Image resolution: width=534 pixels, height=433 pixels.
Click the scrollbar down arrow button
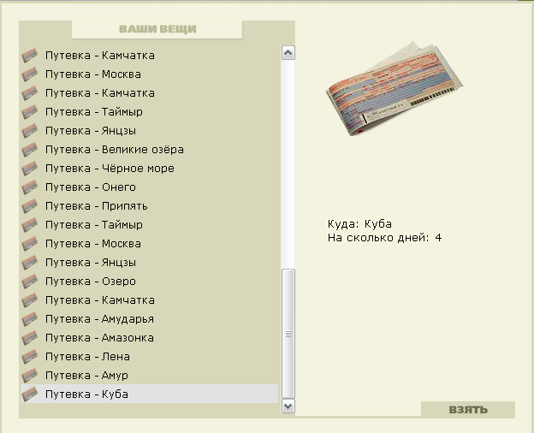(288, 406)
